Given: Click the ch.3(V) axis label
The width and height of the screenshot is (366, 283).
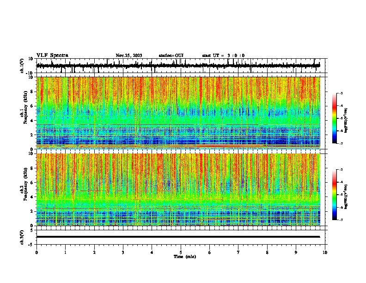Looking at the screenshot, I should (x=22, y=237).
